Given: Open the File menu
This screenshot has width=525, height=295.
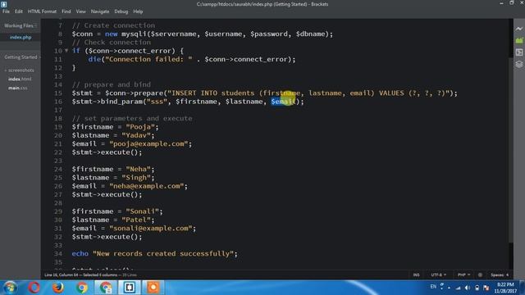Looking at the screenshot, I should pos(6,11).
